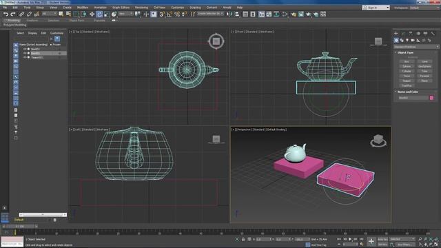The width and height of the screenshot is (441, 248).
Task: Open the Animation menu
Action: 100,8
